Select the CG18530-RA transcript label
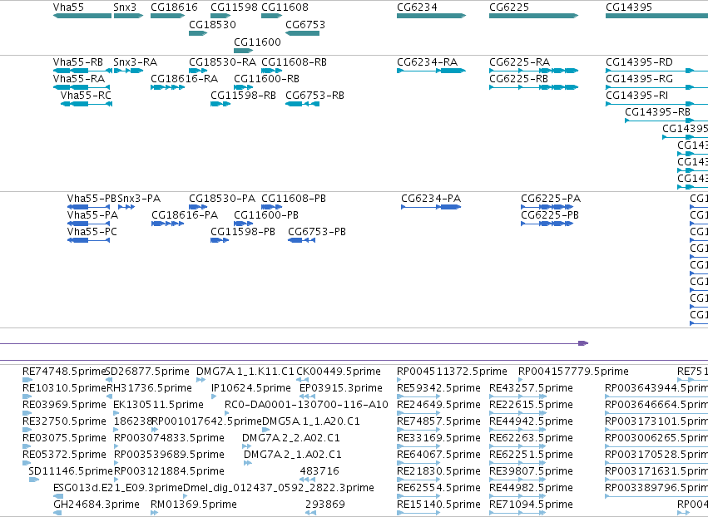This screenshot has height=517, width=708. [x=222, y=62]
